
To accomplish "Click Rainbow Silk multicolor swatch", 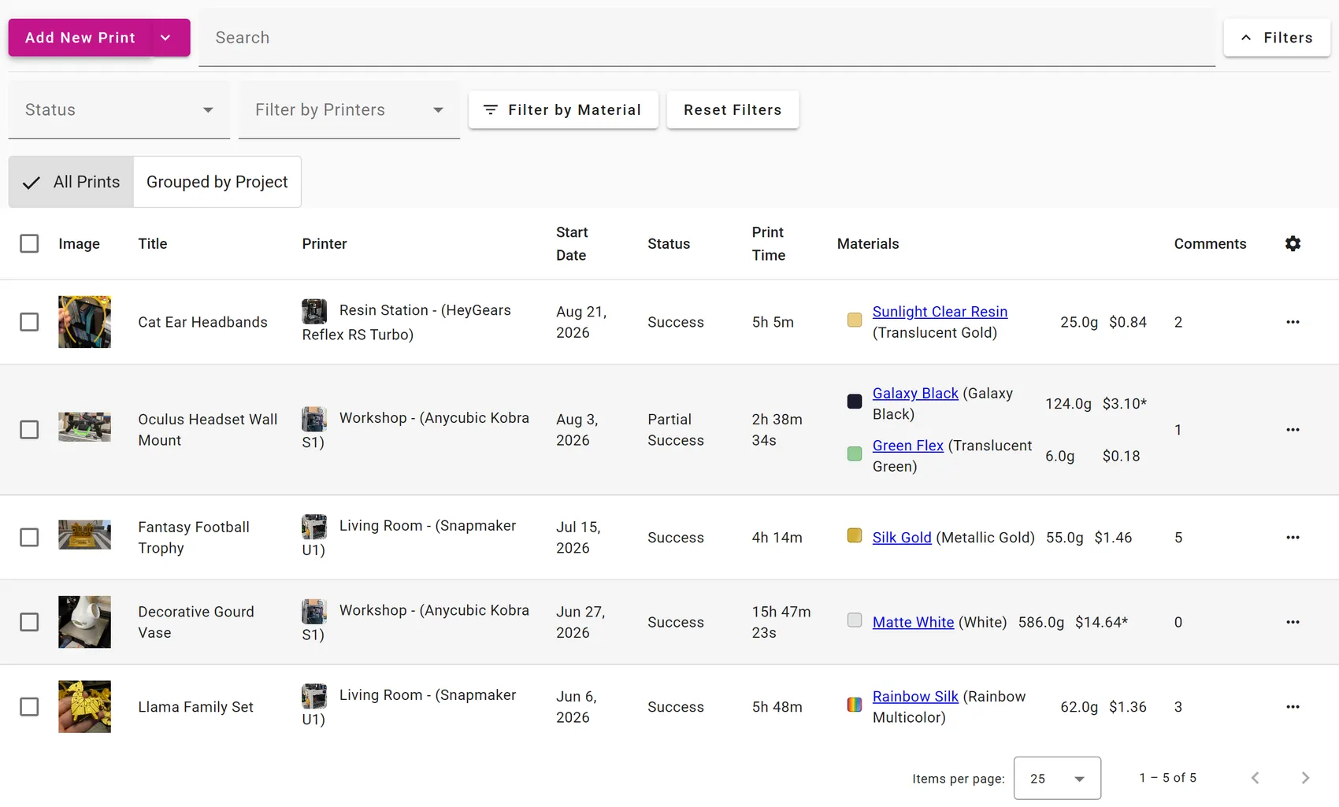I will click(x=855, y=705).
